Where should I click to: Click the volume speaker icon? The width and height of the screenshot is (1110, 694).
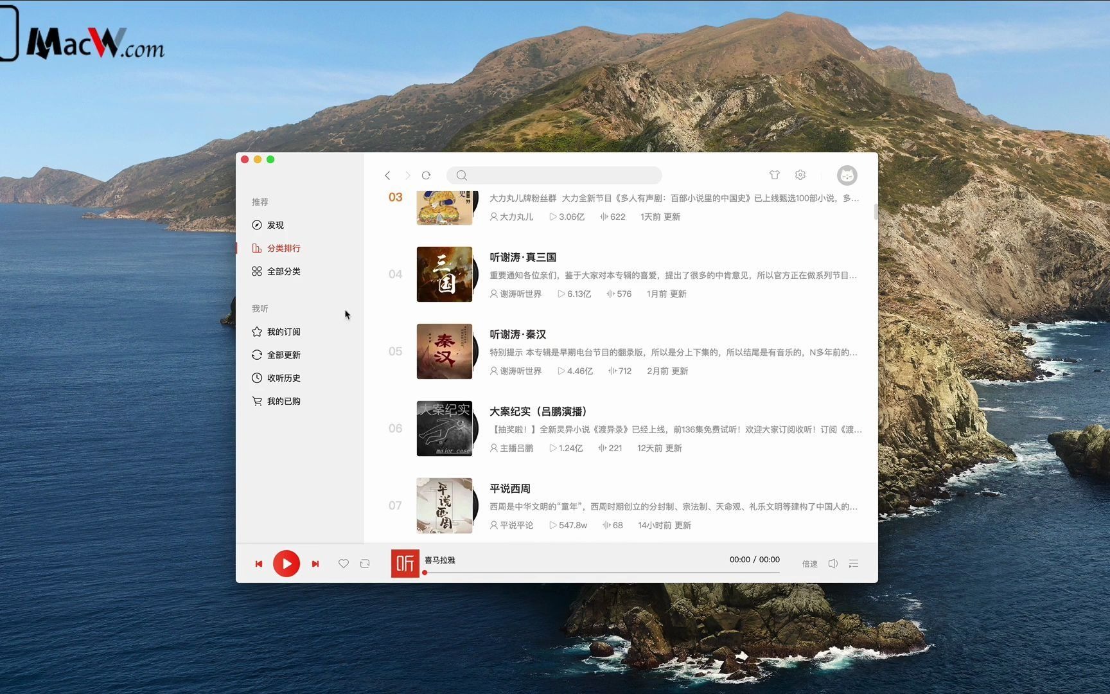pos(833,564)
